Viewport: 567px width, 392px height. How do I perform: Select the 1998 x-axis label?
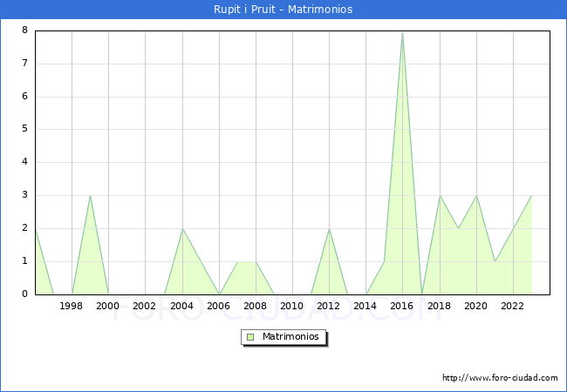click(71, 306)
